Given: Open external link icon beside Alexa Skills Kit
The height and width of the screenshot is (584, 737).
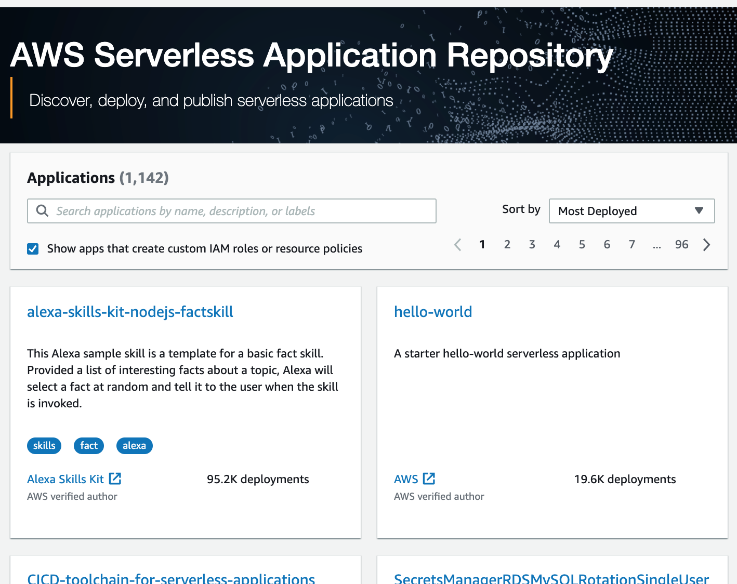Looking at the screenshot, I should 115,479.
